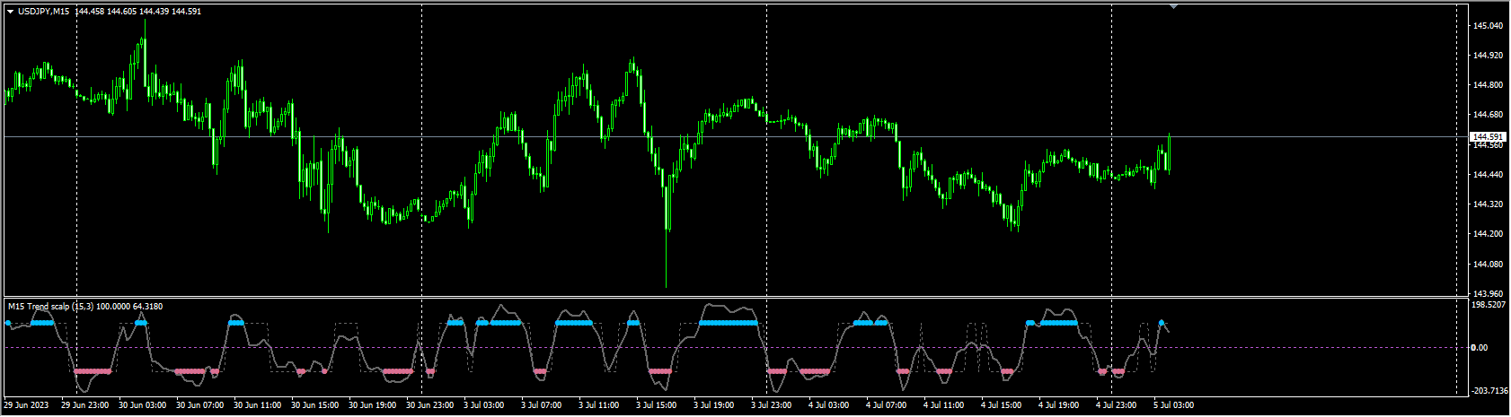Screen dimensions: 1511x417
Task: Click the 3 Jul 07:00 time label
Action: click(543, 405)
